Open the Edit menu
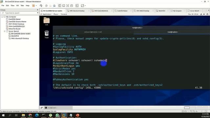 tap(7, 6)
